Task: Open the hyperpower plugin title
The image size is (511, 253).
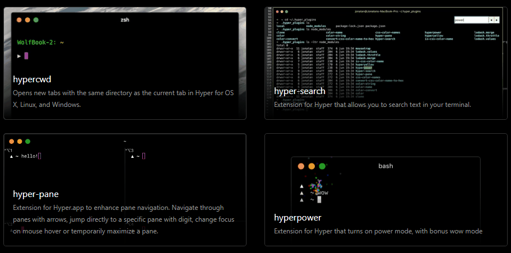Action: coord(298,218)
